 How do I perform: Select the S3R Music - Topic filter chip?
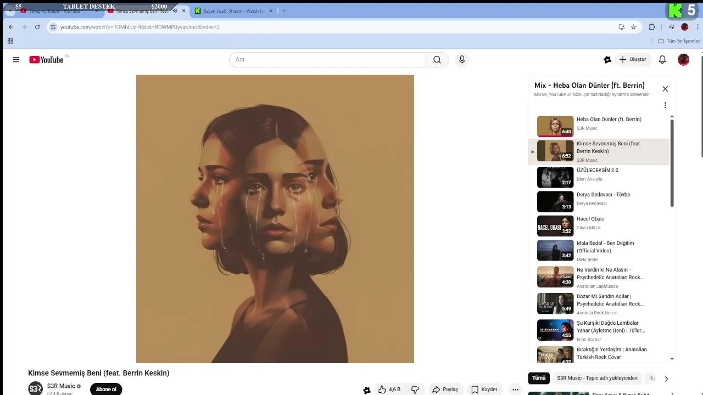tap(597, 378)
